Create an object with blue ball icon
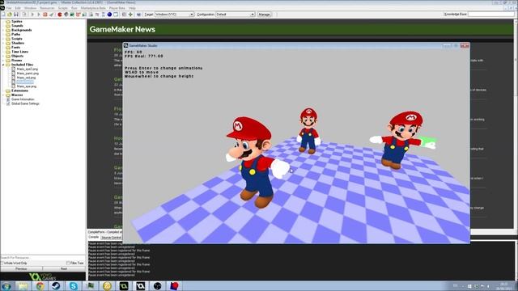 tap(109, 15)
